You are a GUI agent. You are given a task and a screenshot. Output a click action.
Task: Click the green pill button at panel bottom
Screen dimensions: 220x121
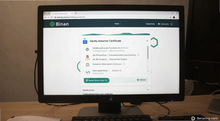point(97,80)
